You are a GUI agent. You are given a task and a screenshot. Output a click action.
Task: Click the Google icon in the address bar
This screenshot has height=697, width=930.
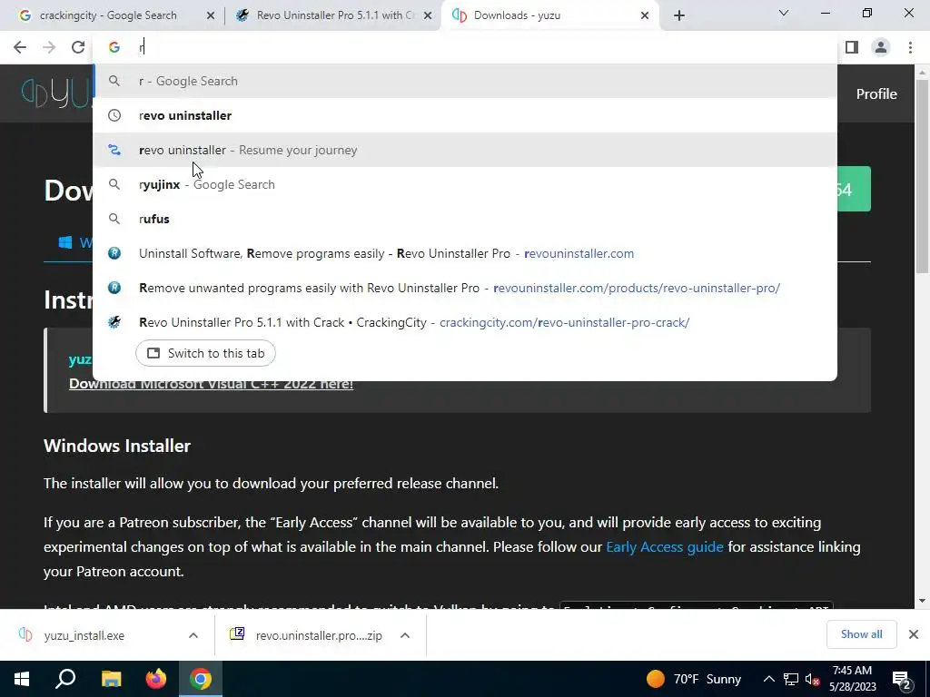114,47
